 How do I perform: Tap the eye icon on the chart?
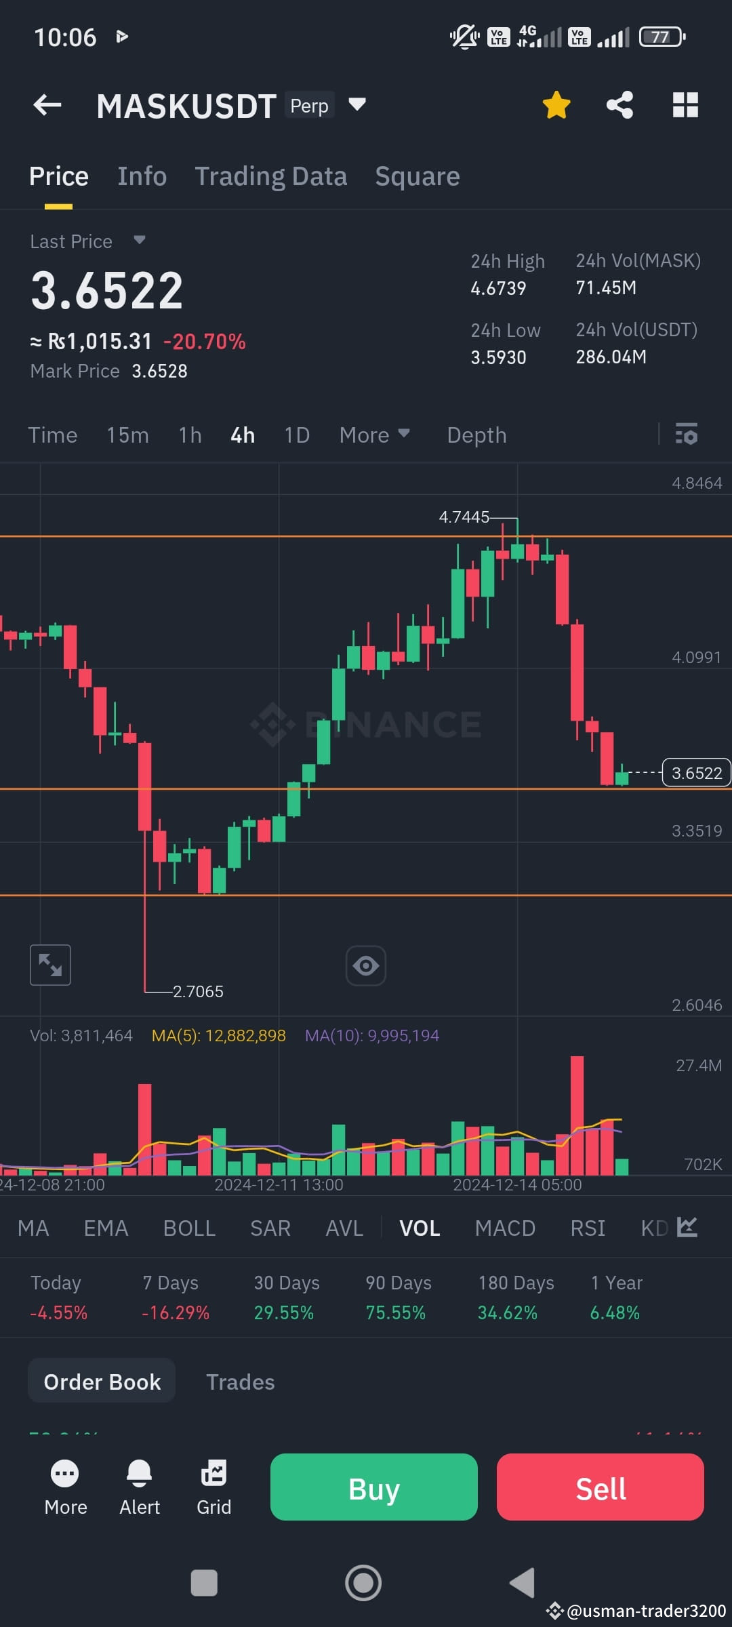pyautogui.click(x=365, y=964)
